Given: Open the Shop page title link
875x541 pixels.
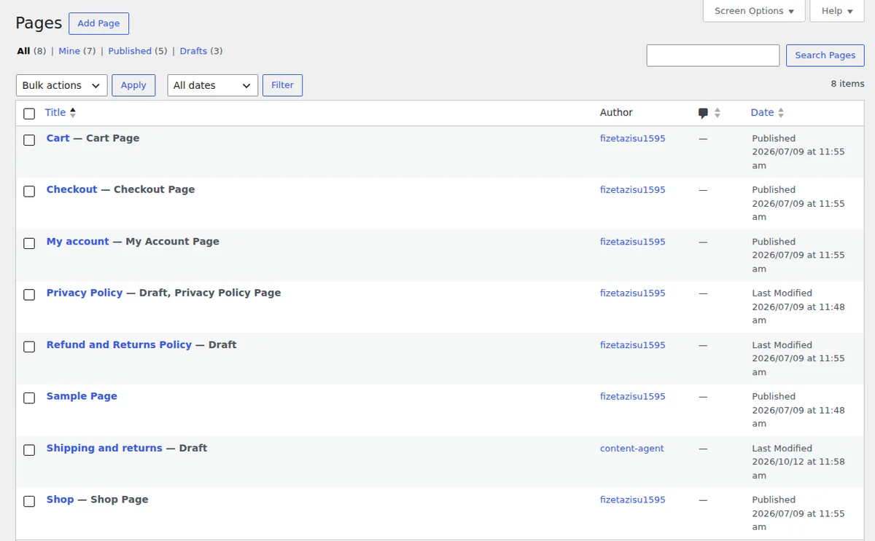Looking at the screenshot, I should [60, 499].
